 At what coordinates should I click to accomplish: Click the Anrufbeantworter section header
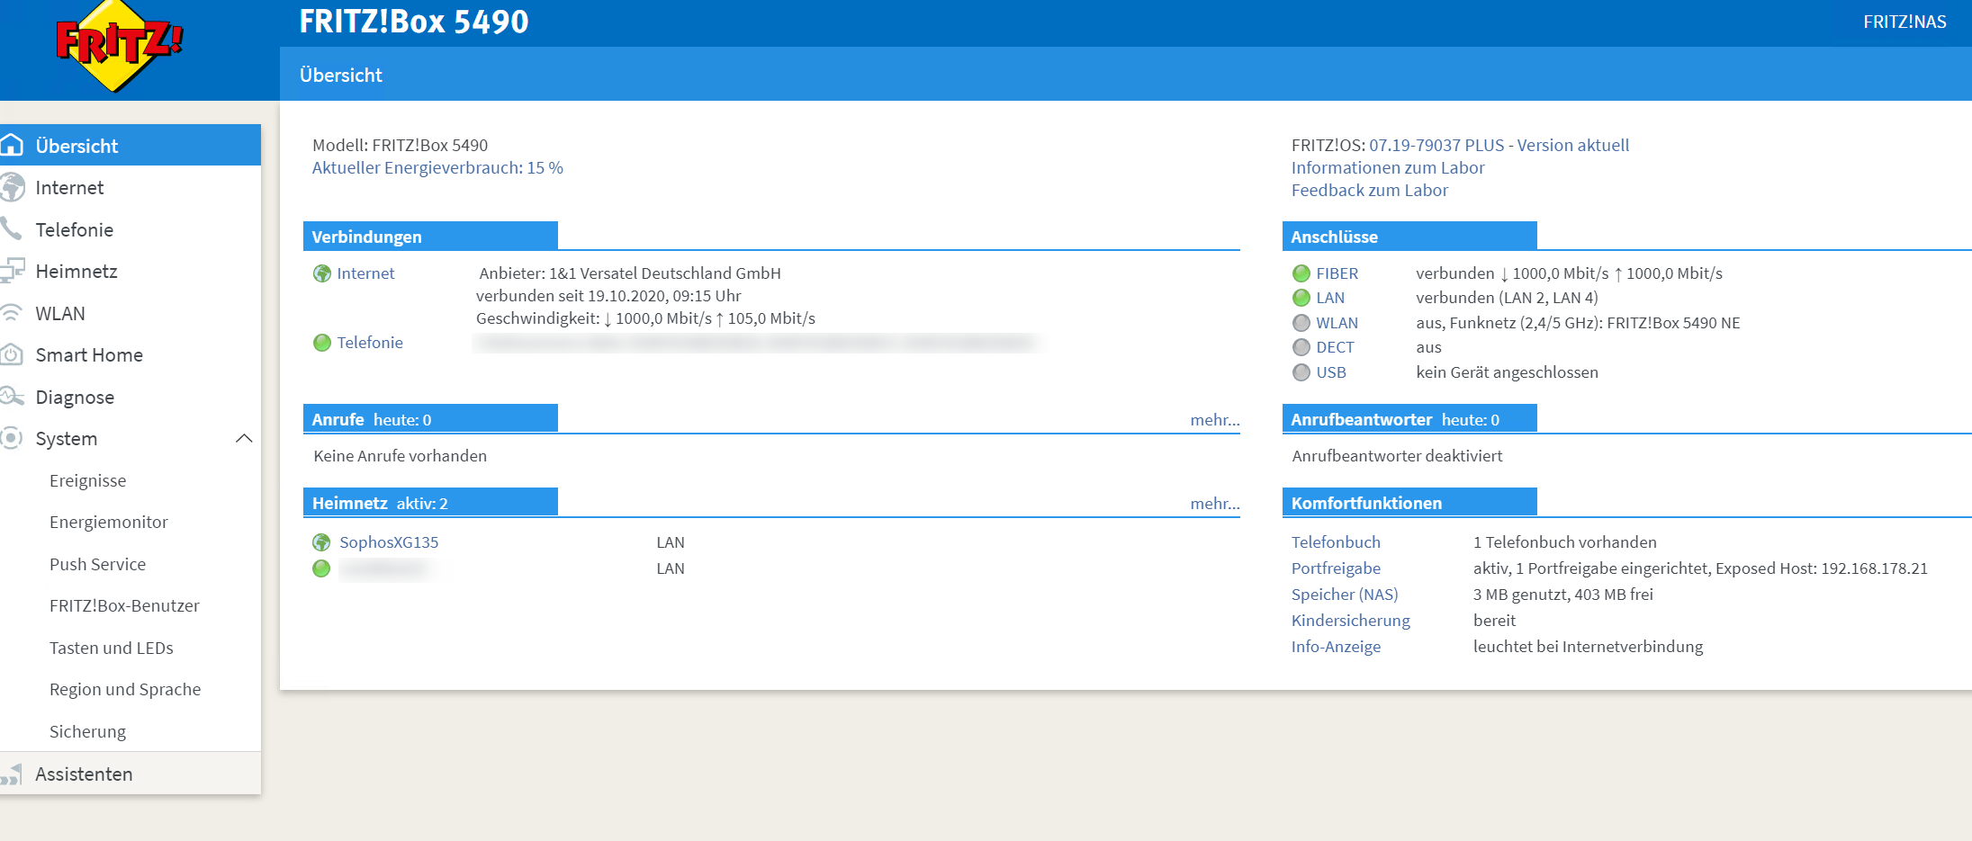[x=1409, y=419]
